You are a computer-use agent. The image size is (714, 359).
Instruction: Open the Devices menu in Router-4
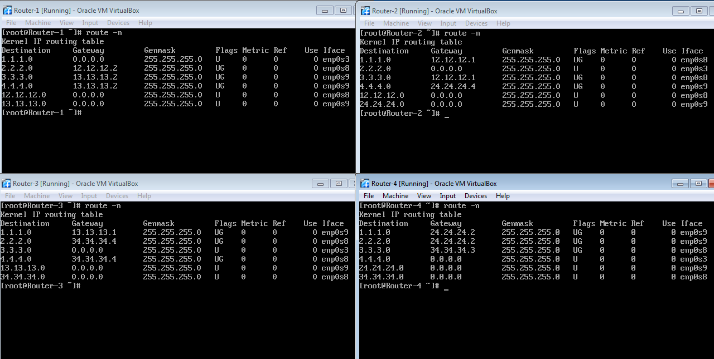click(476, 196)
